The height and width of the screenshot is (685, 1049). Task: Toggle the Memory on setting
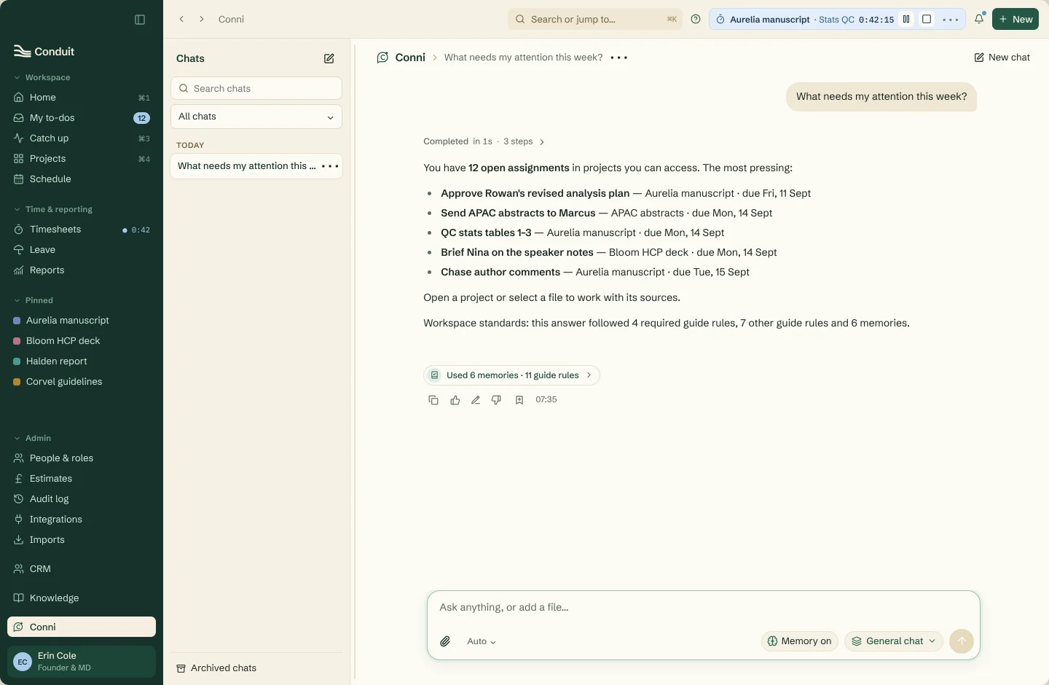(800, 641)
